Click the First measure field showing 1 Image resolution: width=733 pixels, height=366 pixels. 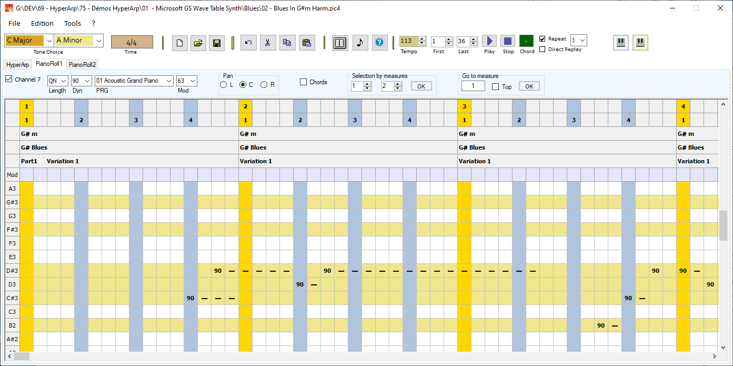tap(438, 41)
